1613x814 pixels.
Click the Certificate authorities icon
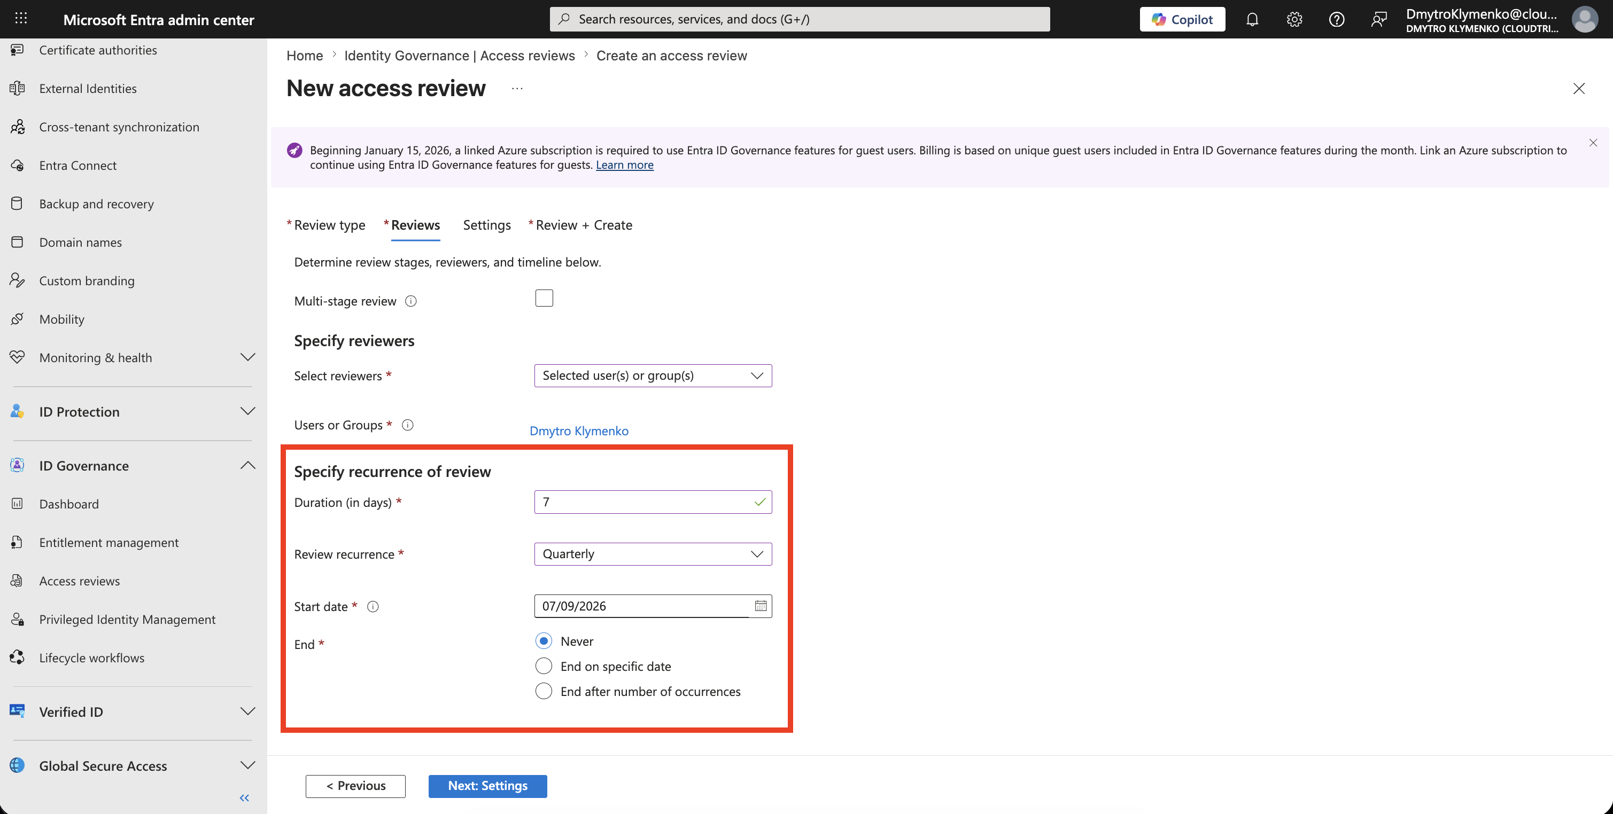(18, 50)
